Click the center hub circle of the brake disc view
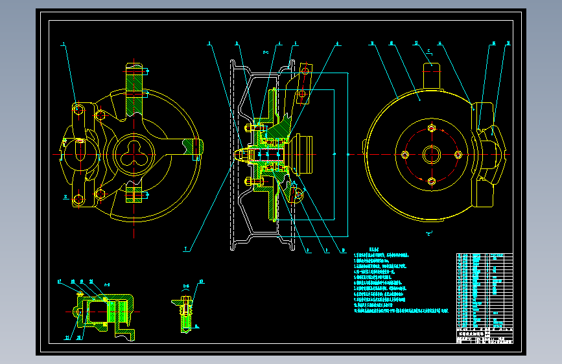Screen dimensions: 562x364 pos(432,155)
